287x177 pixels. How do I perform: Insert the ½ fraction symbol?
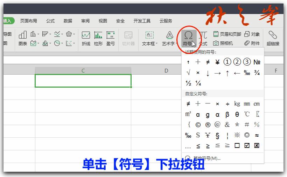click(x=188, y=83)
